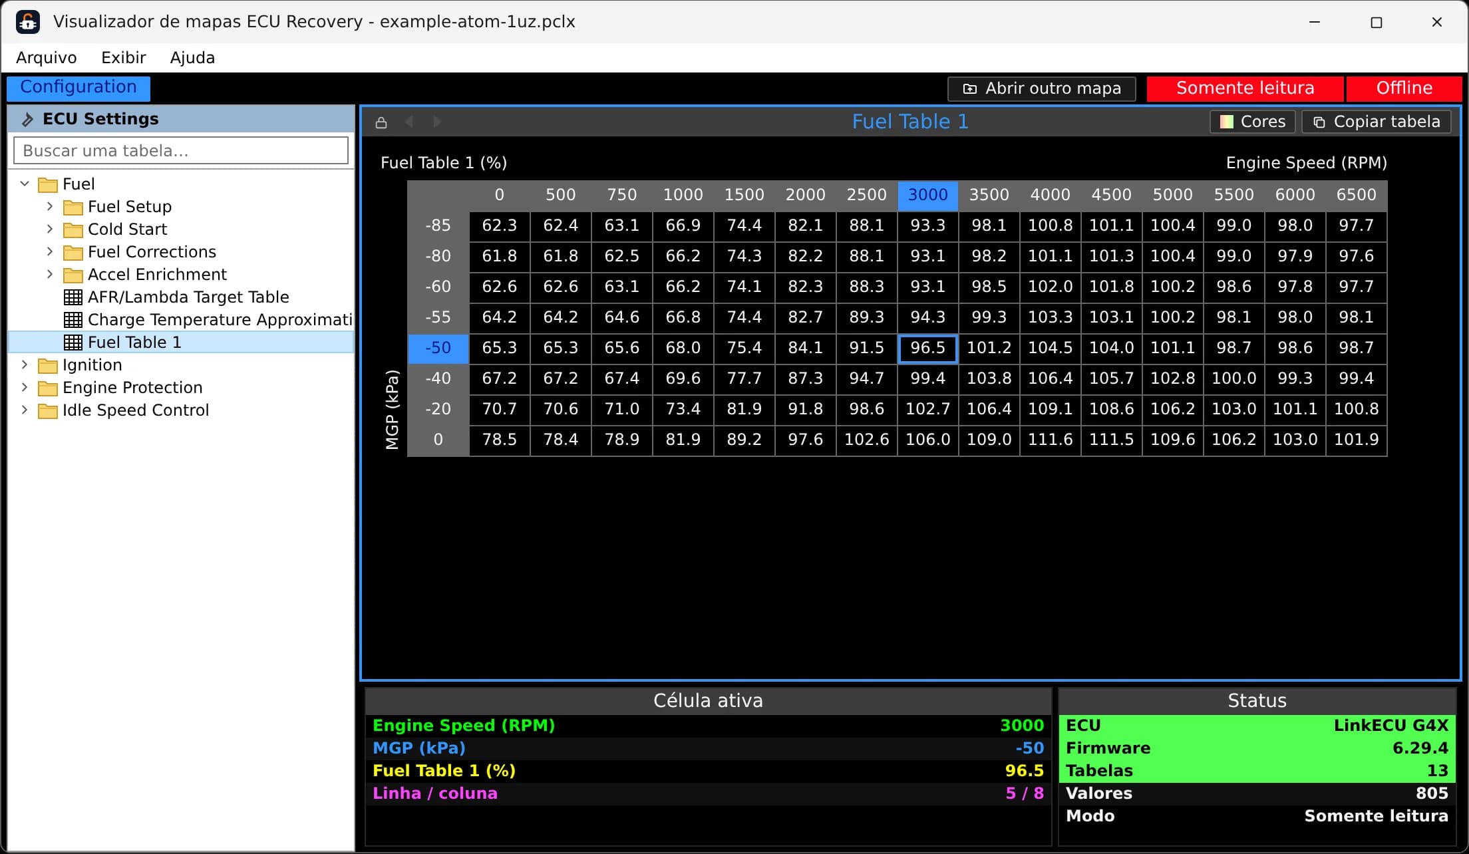
Task: Click the app logo in title bar
Action: 28,21
